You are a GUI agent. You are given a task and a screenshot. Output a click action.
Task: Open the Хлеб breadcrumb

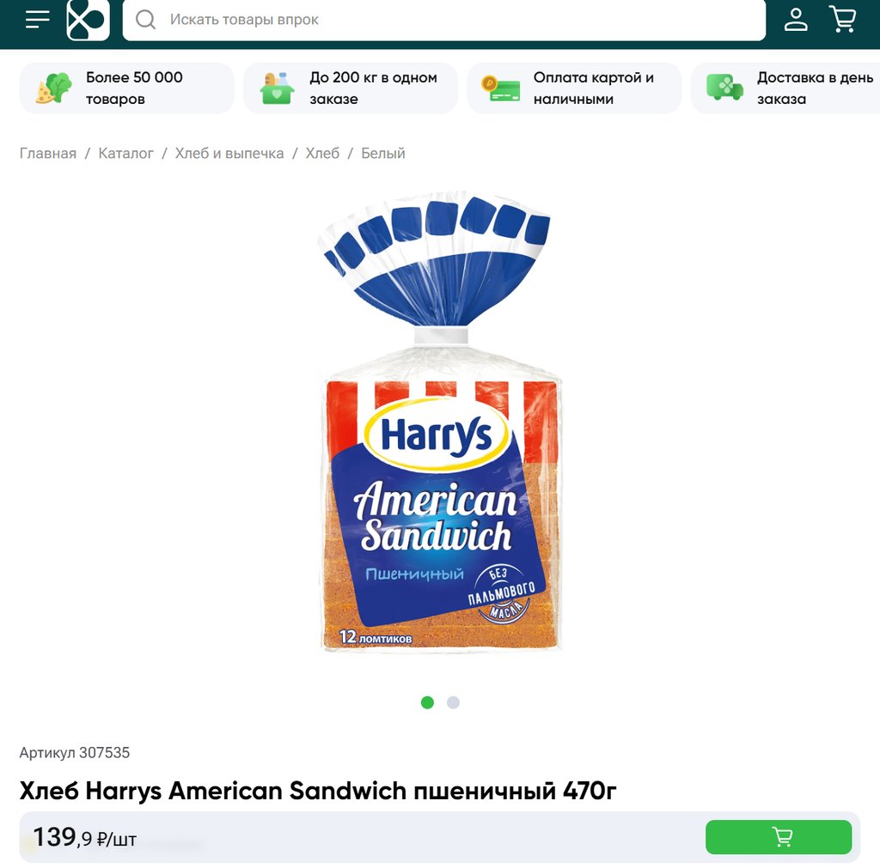(x=322, y=153)
